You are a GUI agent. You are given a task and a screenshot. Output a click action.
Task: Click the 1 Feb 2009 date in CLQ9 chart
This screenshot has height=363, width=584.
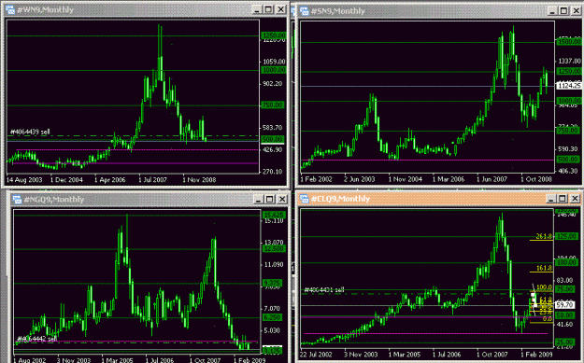tap(536, 355)
